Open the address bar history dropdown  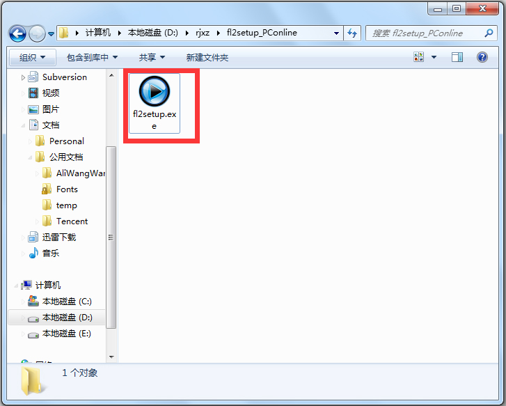pos(336,33)
